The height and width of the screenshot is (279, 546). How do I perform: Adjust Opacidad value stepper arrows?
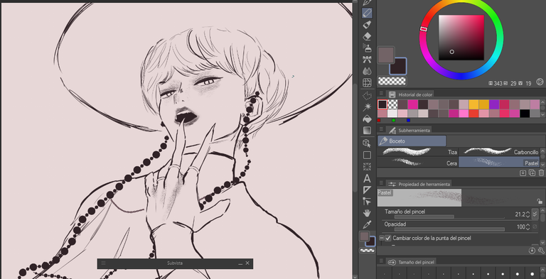click(528, 226)
